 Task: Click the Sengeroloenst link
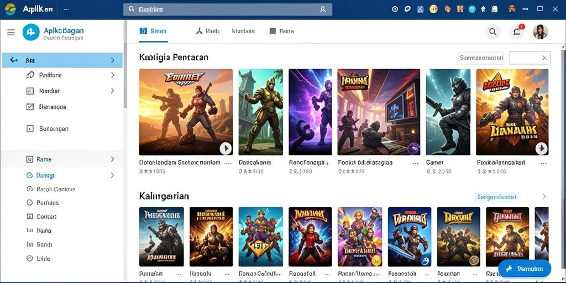coord(497,197)
